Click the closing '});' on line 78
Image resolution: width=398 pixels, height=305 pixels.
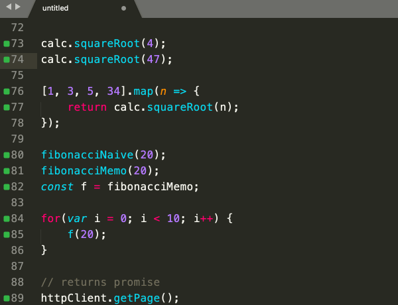(50, 123)
